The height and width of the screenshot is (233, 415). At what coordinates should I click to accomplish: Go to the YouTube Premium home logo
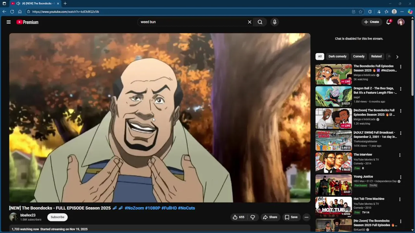(x=27, y=22)
